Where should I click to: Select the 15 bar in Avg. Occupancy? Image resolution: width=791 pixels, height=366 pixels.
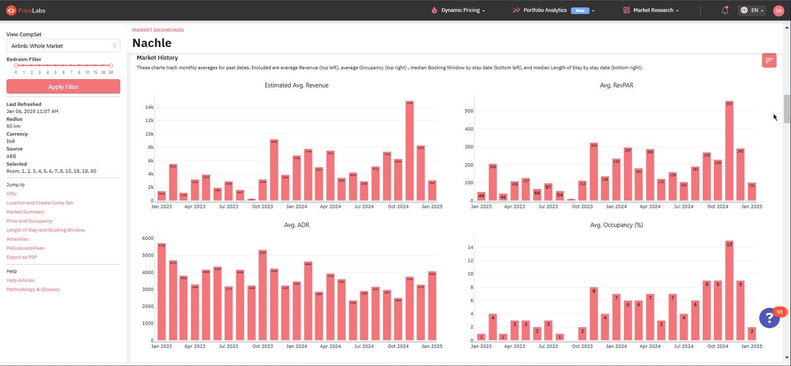[729, 290]
